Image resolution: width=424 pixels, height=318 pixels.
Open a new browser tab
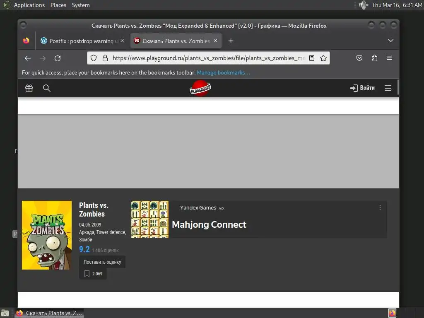pos(231,41)
